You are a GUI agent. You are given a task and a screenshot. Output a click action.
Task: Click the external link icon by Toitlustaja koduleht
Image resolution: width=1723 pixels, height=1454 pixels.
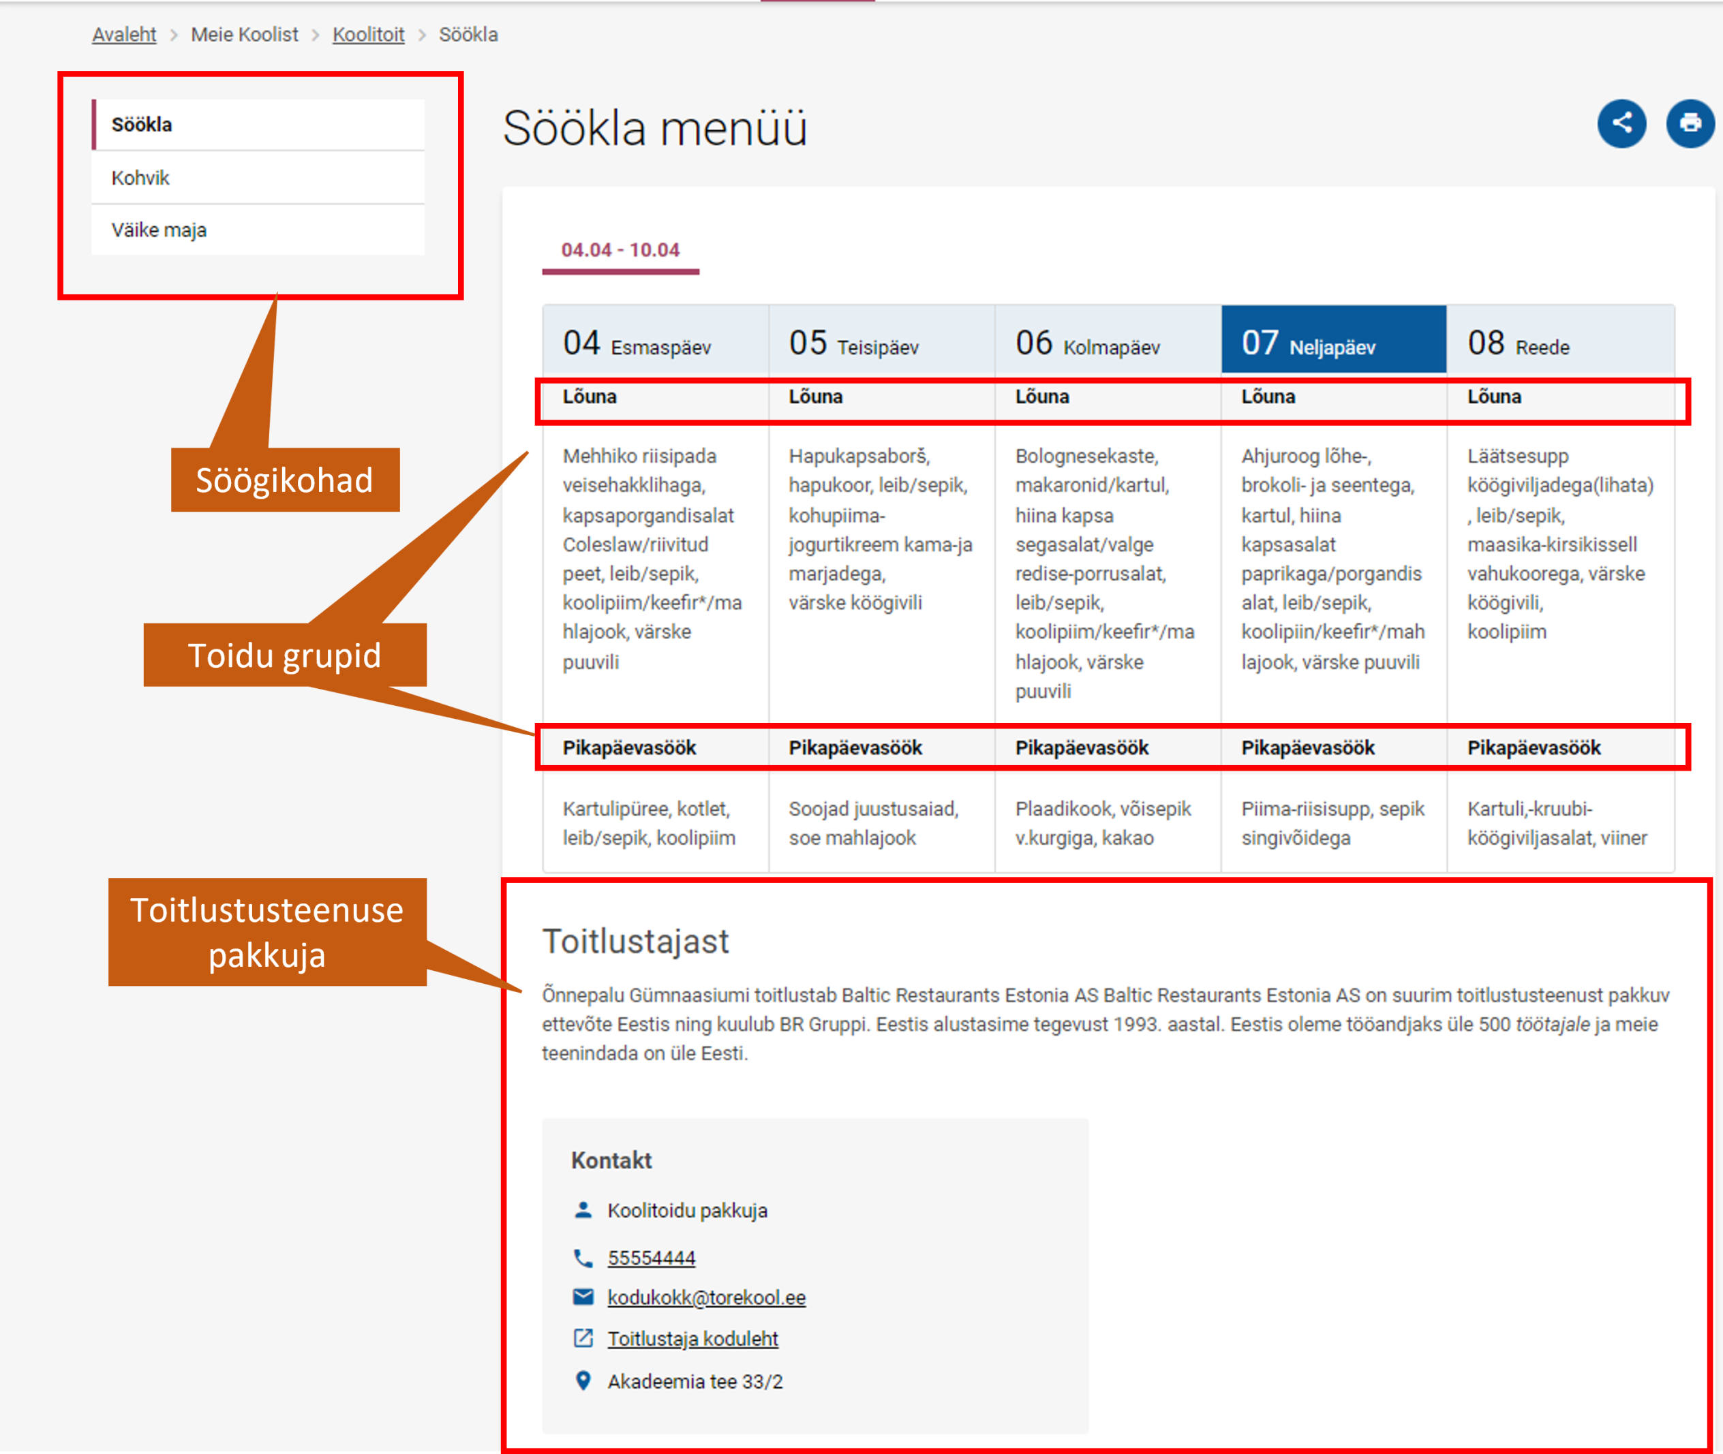[583, 1337]
